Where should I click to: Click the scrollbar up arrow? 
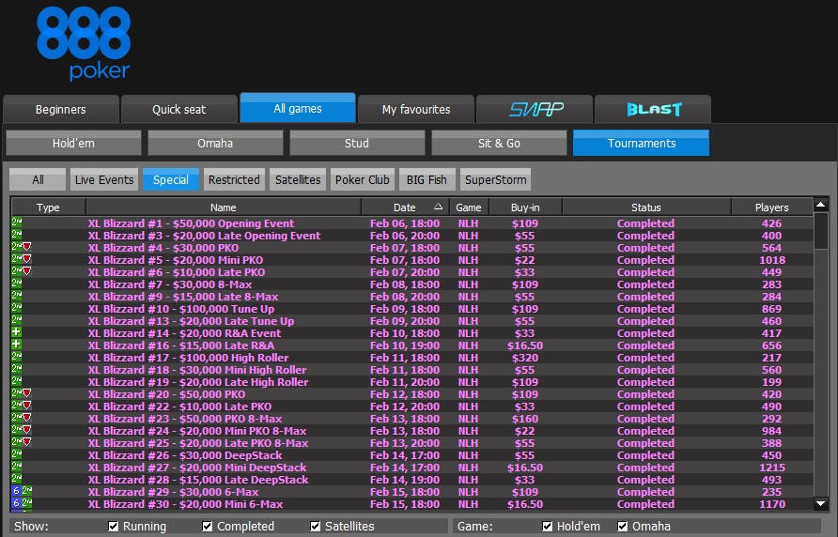[821, 205]
